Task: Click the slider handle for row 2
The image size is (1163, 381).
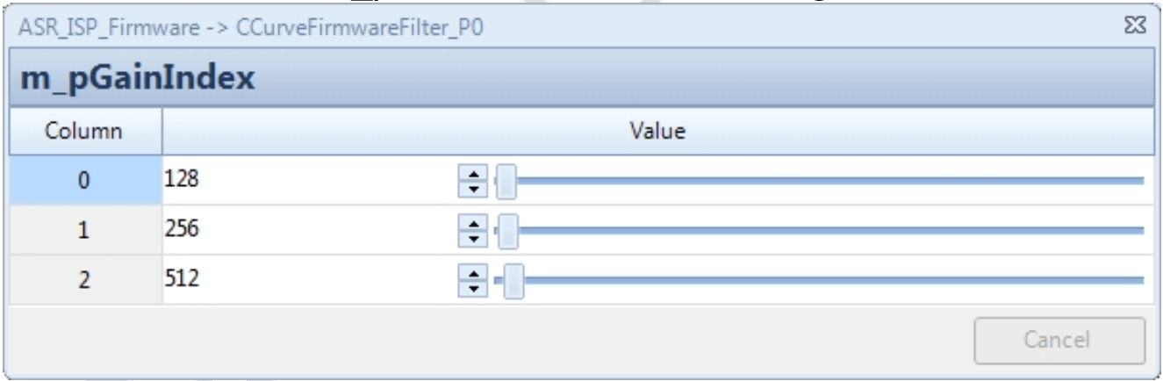Action: coord(514,282)
